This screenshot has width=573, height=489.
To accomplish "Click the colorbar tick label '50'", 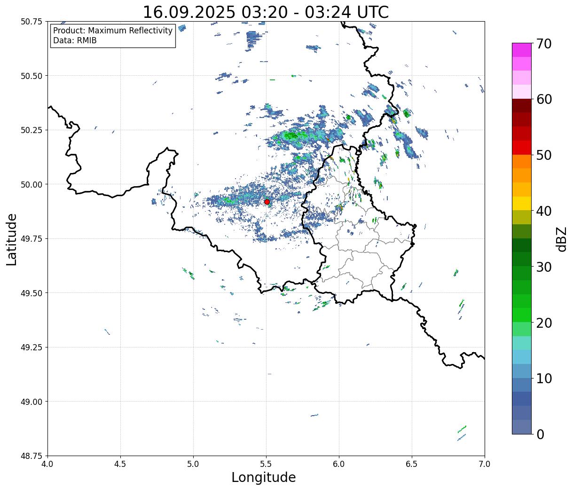I will click(x=544, y=155).
